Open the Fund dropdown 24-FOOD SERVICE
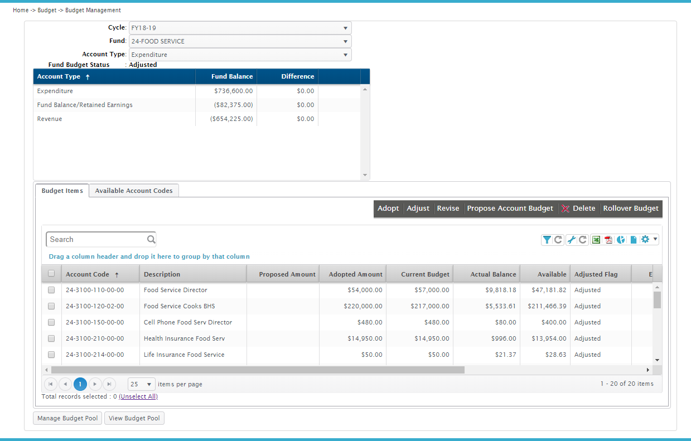691x441 pixels. coord(240,41)
